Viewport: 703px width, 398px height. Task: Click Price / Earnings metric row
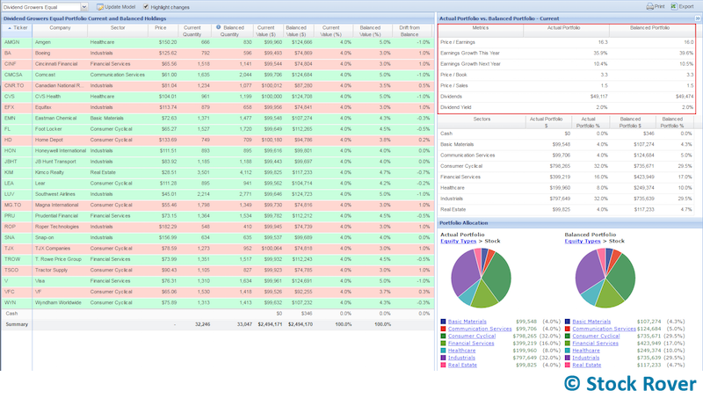click(567, 42)
